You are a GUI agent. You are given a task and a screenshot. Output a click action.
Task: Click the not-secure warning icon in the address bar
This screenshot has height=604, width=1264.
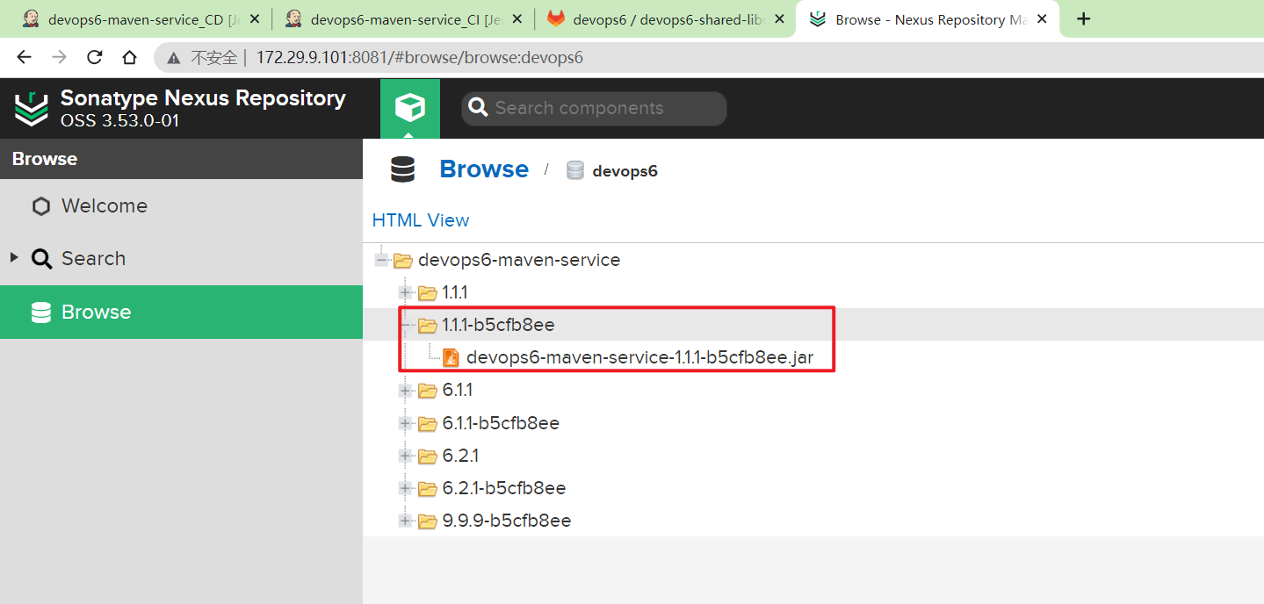pyautogui.click(x=174, y=58)
